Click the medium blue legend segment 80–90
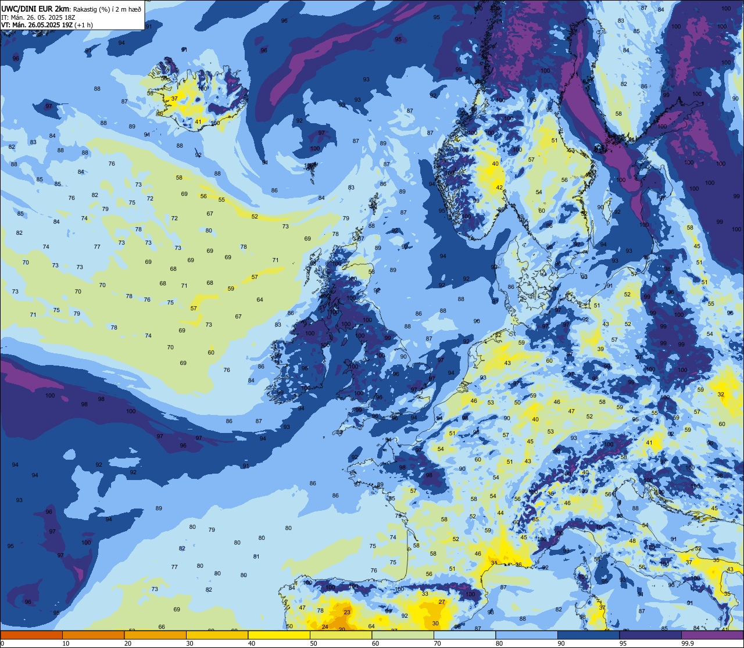This screenshot has width=744, height=648. pyautogui.click(x=527, y=635)
